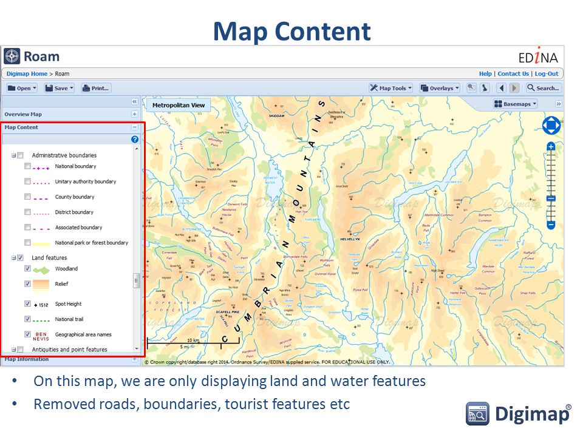Click the County boundary dashed symbol
The image size is (583, 437).
(41, 199)
